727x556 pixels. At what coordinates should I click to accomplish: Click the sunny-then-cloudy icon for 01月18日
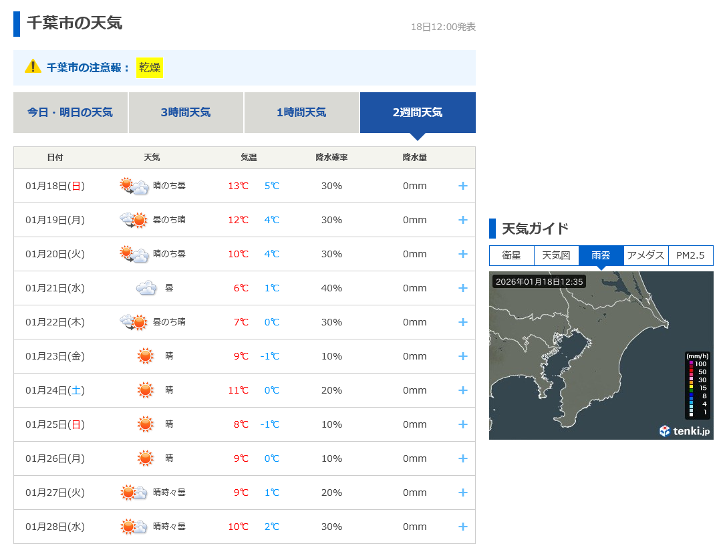click(134, 186)
